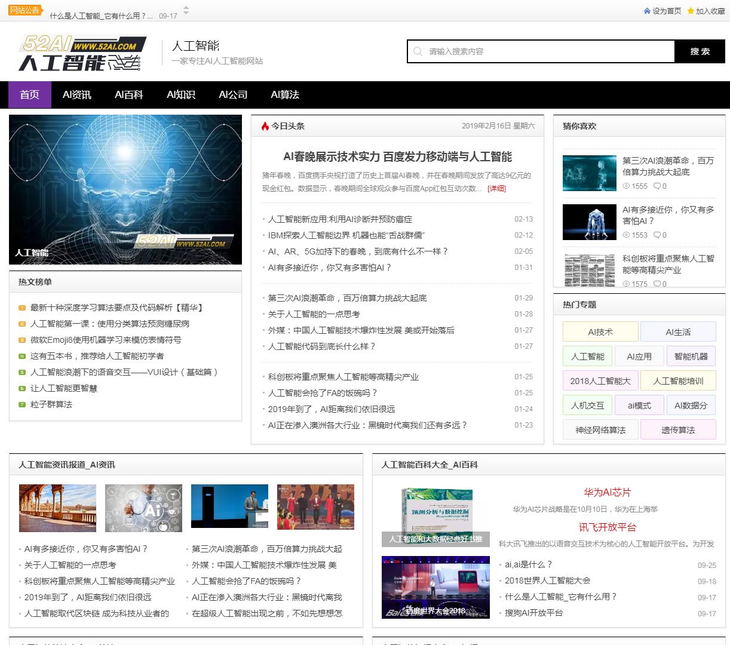Image resolution: width=730 pixels, height=645 pixels.
Task: Open AI正在渗入澳洲各大行业 in headline list
Action: click(368, 425)
